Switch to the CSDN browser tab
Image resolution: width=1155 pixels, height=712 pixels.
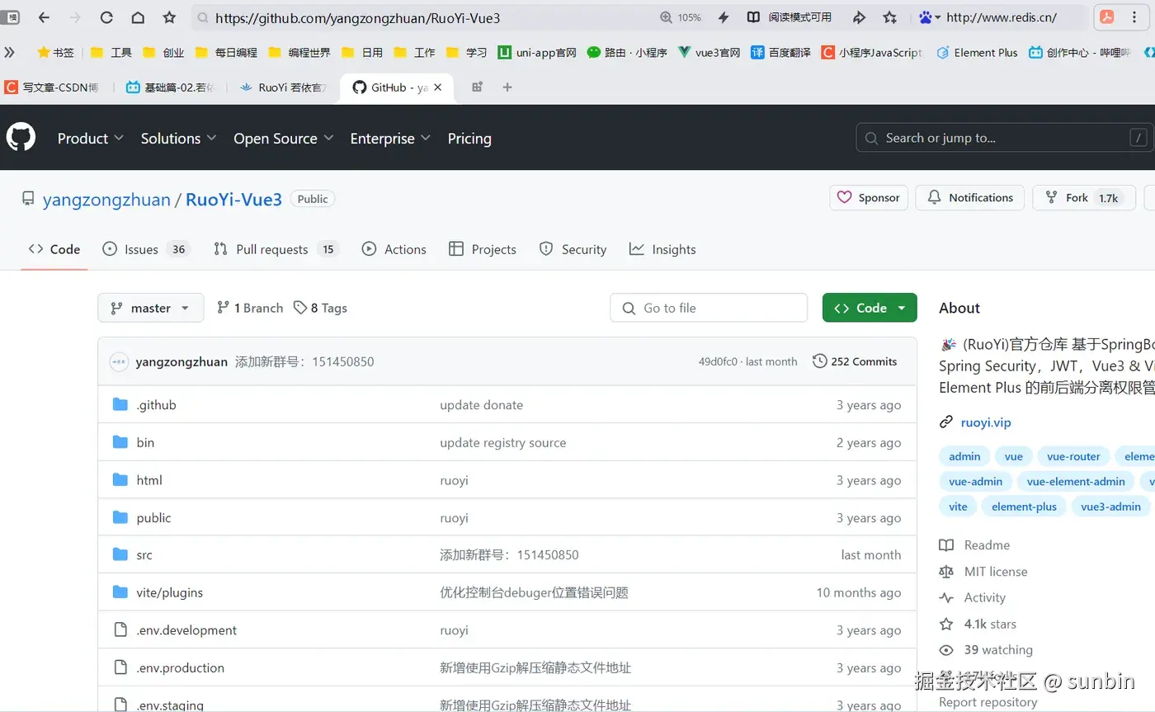[x=53, y=87]
